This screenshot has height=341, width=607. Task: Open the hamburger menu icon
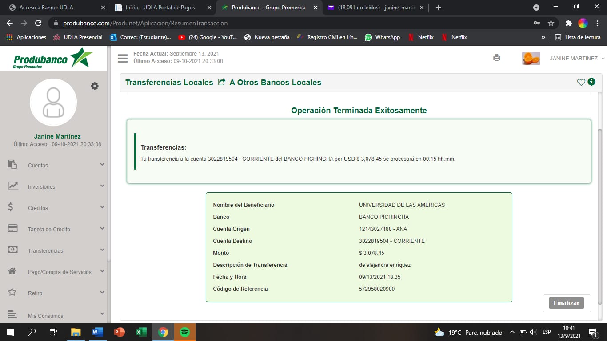point(123,58)
